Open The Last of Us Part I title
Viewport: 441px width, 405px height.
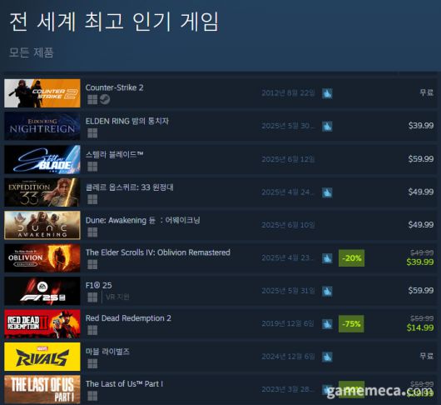click(x=124, y=384)
